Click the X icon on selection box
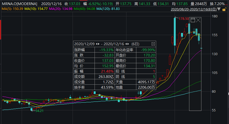 click(x=198, y=20)
